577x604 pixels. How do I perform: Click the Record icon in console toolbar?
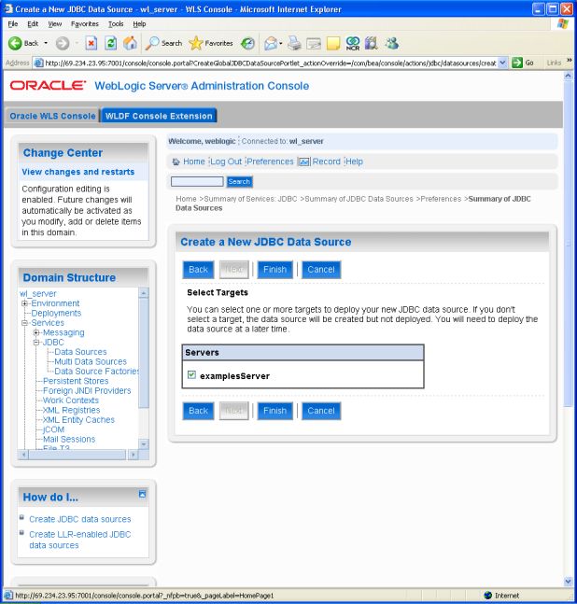point(303,162)
